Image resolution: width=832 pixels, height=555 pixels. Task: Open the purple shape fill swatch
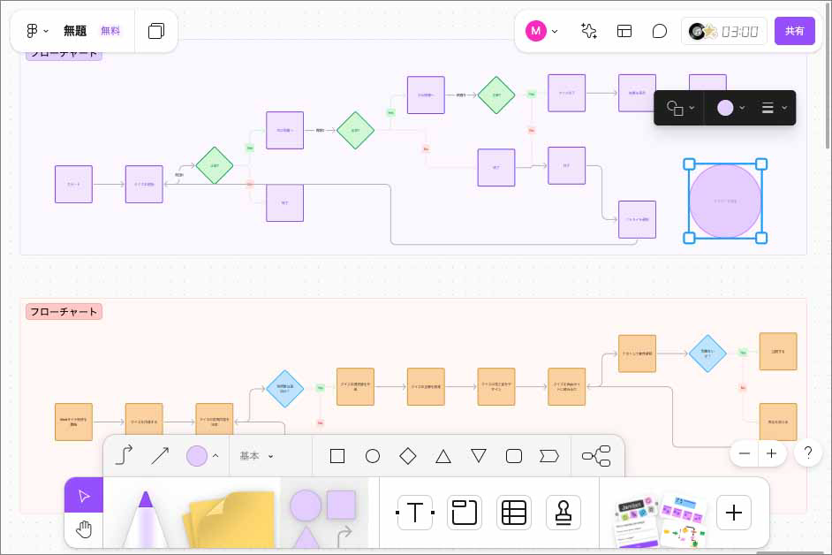[x=196, y=456]
